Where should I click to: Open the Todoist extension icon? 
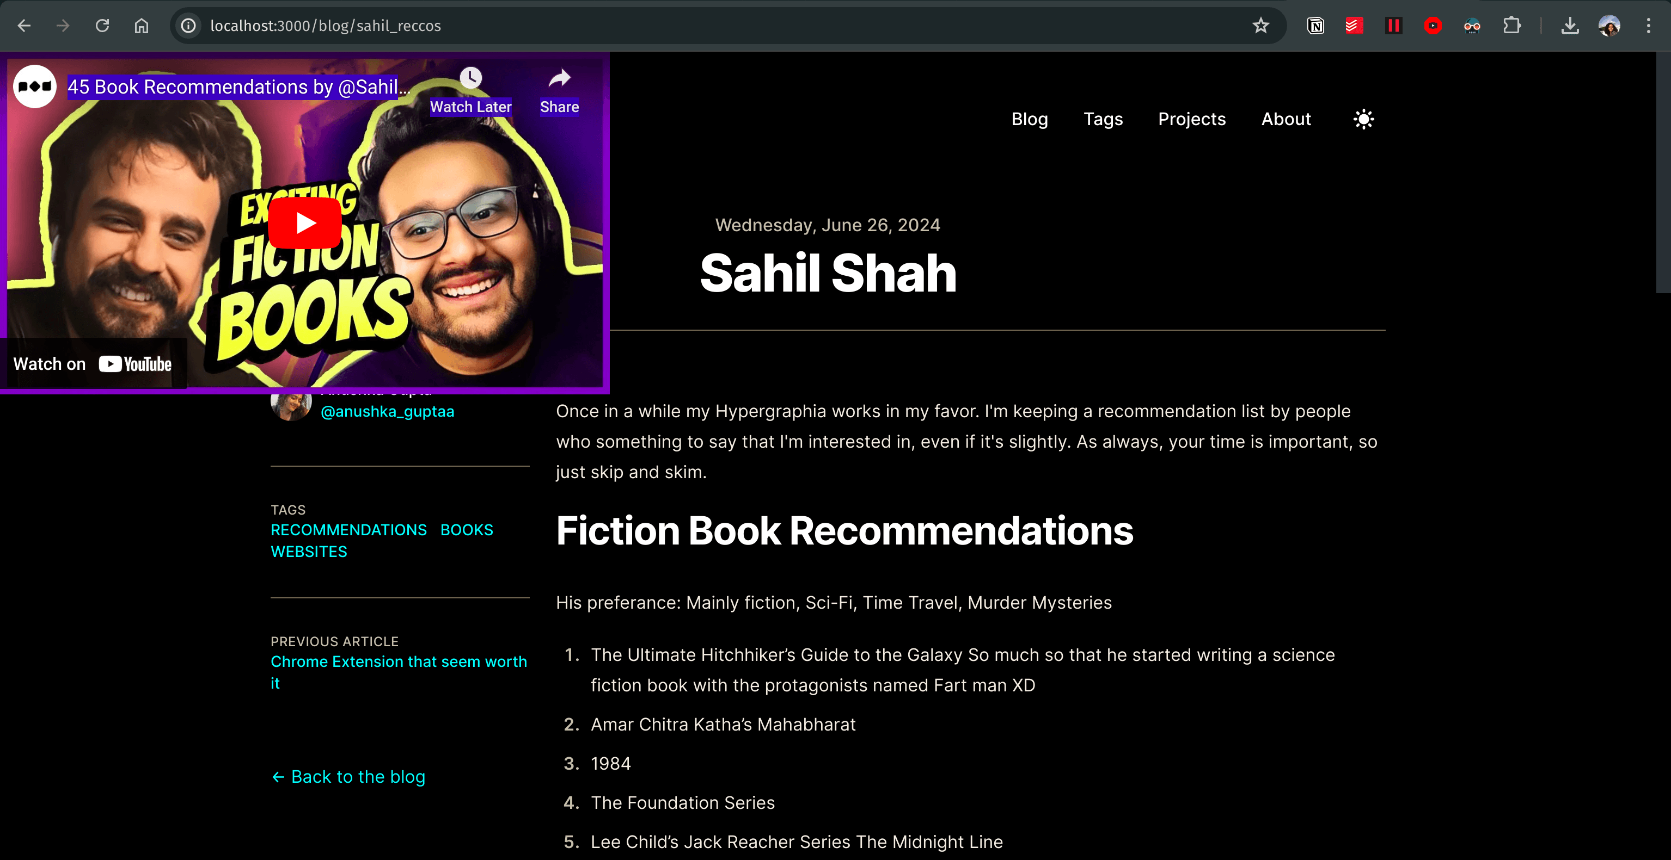[1354, 26]
